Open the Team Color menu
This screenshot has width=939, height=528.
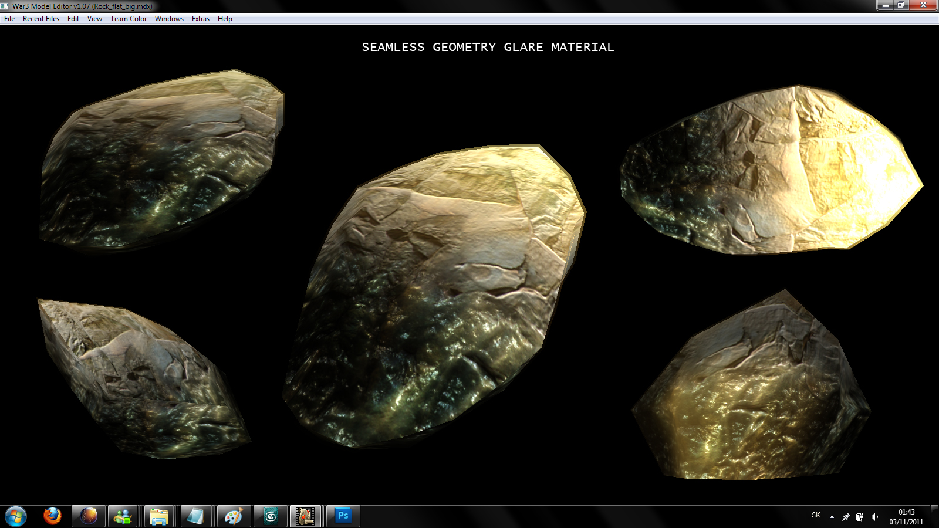[129, 19]
